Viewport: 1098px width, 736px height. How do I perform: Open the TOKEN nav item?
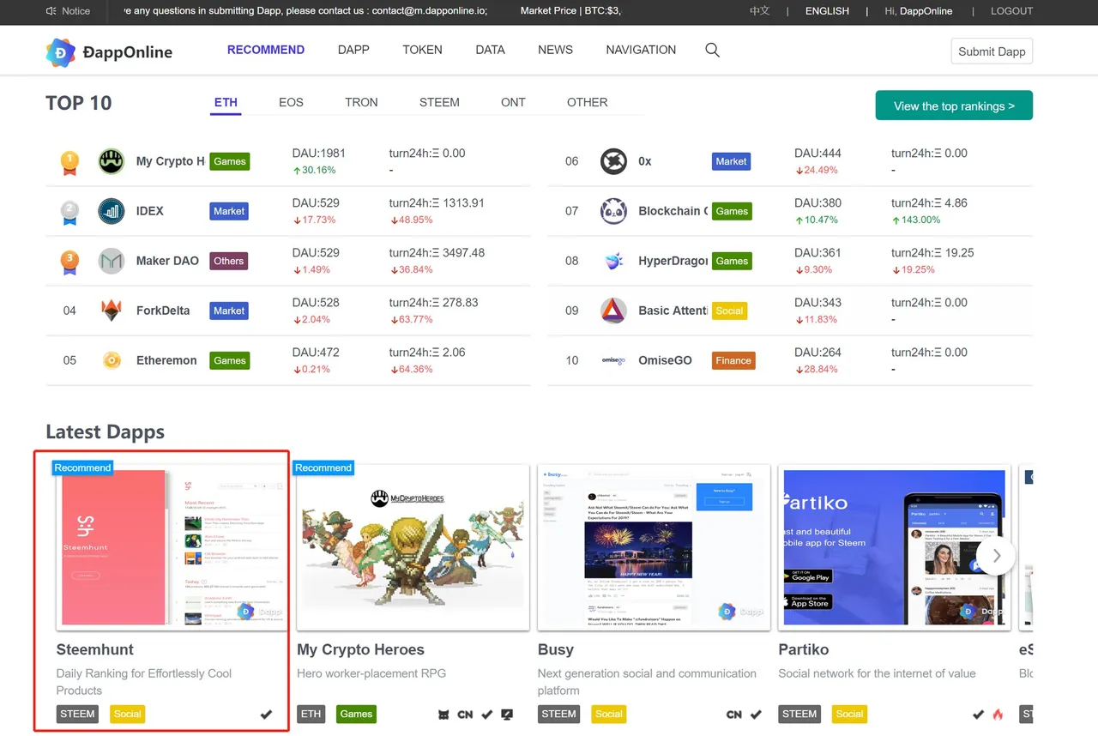click(x=422, y=50)
